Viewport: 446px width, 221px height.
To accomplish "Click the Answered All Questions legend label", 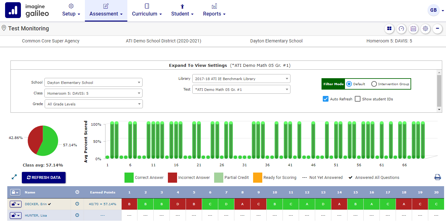I will click(377, 177).
